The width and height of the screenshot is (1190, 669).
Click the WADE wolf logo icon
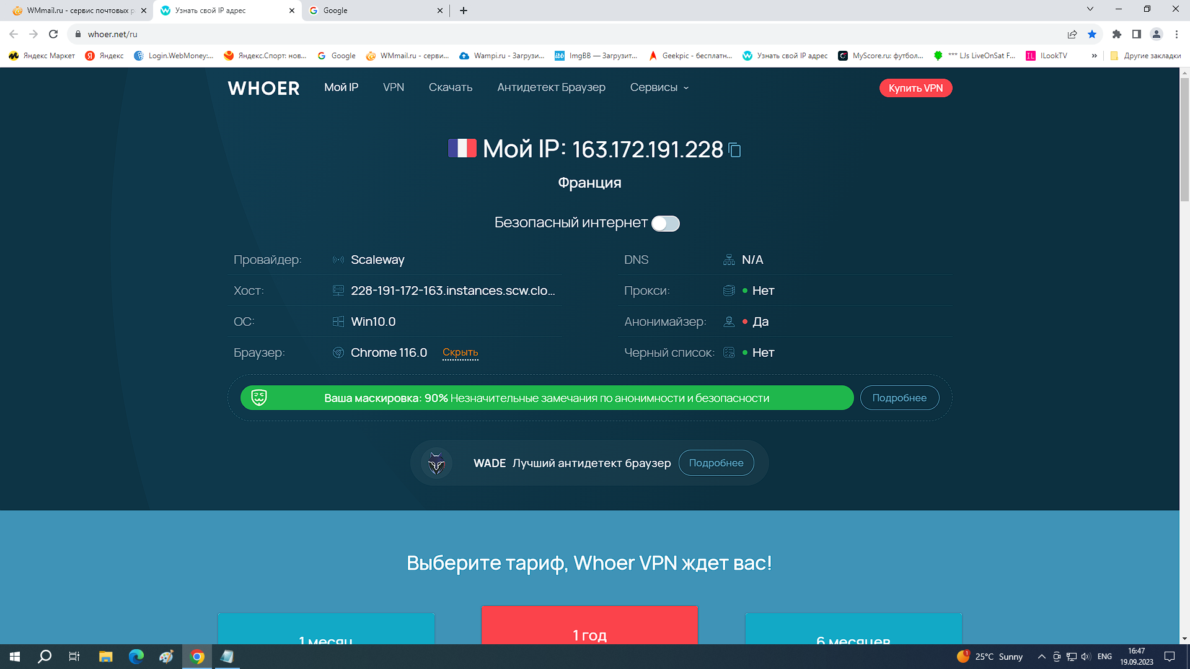436,463
